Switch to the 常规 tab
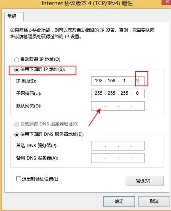The image size is (171, 211). [x=12, y=17]
